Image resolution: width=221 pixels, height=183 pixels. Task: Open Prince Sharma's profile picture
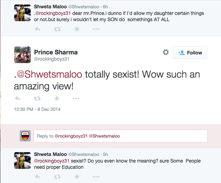pyautogui.click(x=22, y=55)
